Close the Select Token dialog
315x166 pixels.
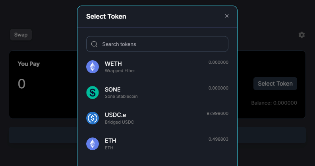(x=227, y=16)
